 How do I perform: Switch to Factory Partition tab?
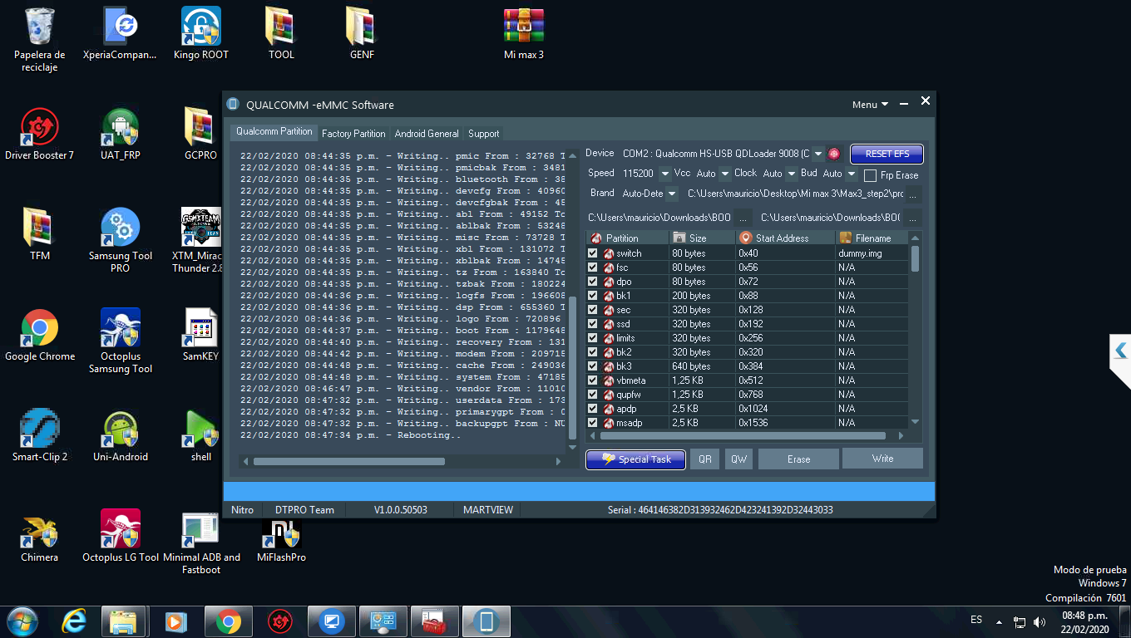pyautogui.click(x=353, y=133)
